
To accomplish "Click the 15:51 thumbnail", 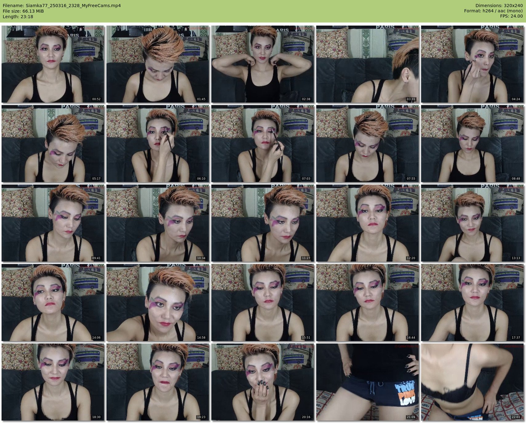I will 263,303.
